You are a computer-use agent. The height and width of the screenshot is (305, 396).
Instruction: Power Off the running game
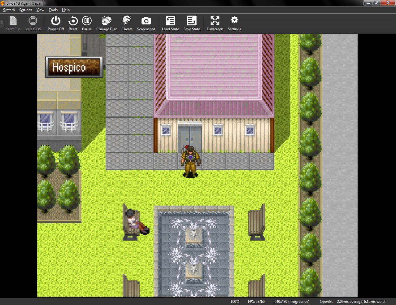pyautogui.click(x=56, y=24)
